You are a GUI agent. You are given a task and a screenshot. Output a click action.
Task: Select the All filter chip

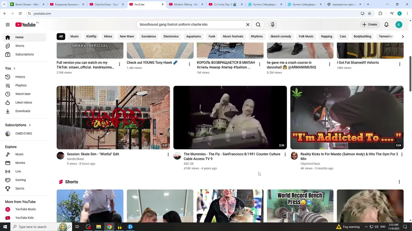[61, 37]
